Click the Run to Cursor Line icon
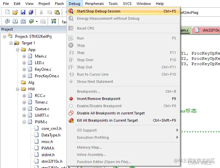Screen dimensions: 220x168 point(71,74)
